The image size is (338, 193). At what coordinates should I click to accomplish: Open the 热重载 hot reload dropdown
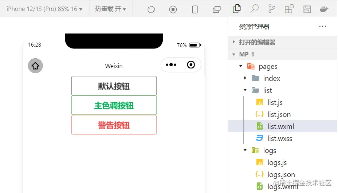(x=110, y=9)
